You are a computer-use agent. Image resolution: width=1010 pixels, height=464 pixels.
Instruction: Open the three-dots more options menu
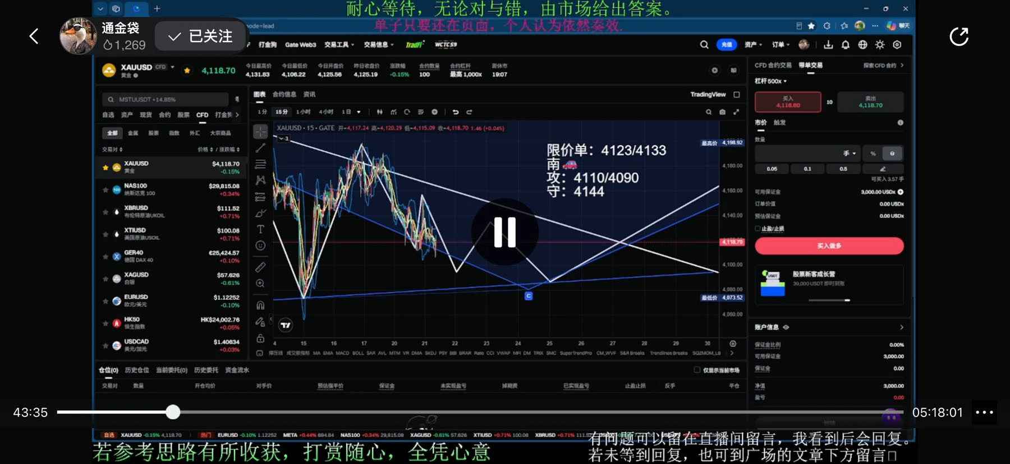coord(985,412)
